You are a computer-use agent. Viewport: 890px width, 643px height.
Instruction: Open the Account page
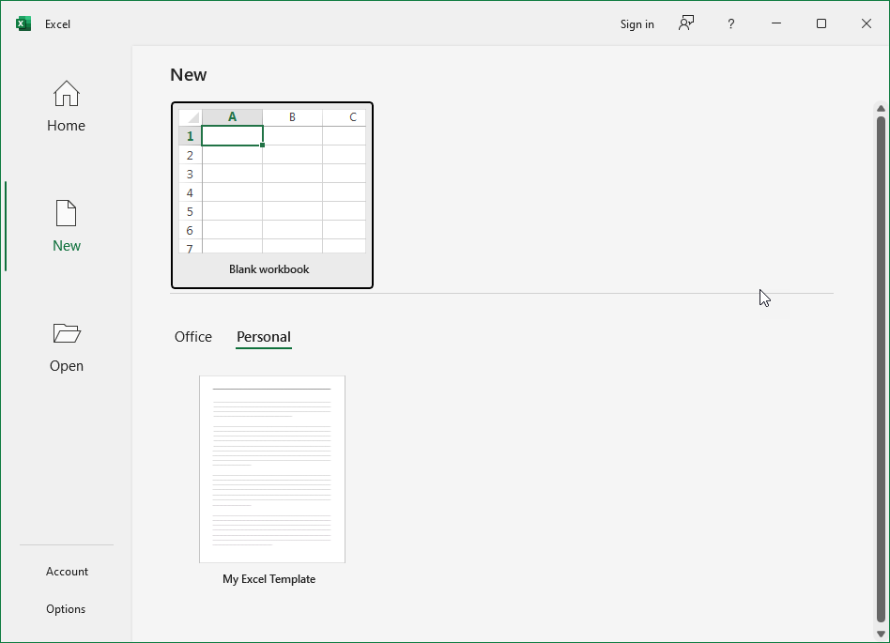(x=67, y=572)
